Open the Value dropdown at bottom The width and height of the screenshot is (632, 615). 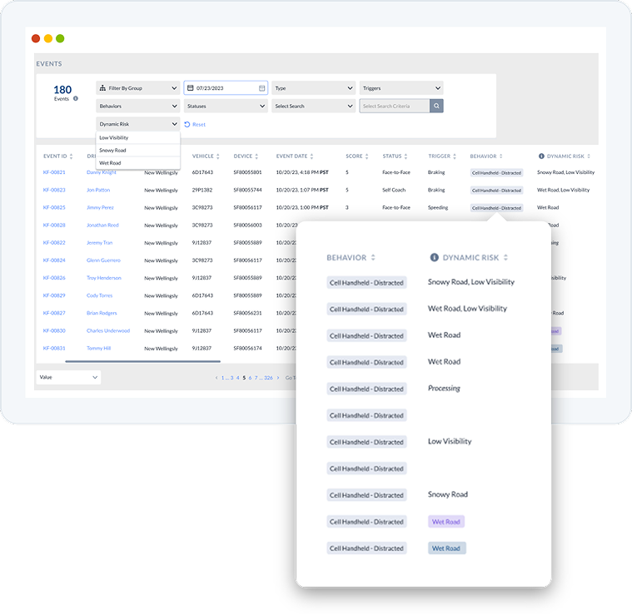[68, 377]
